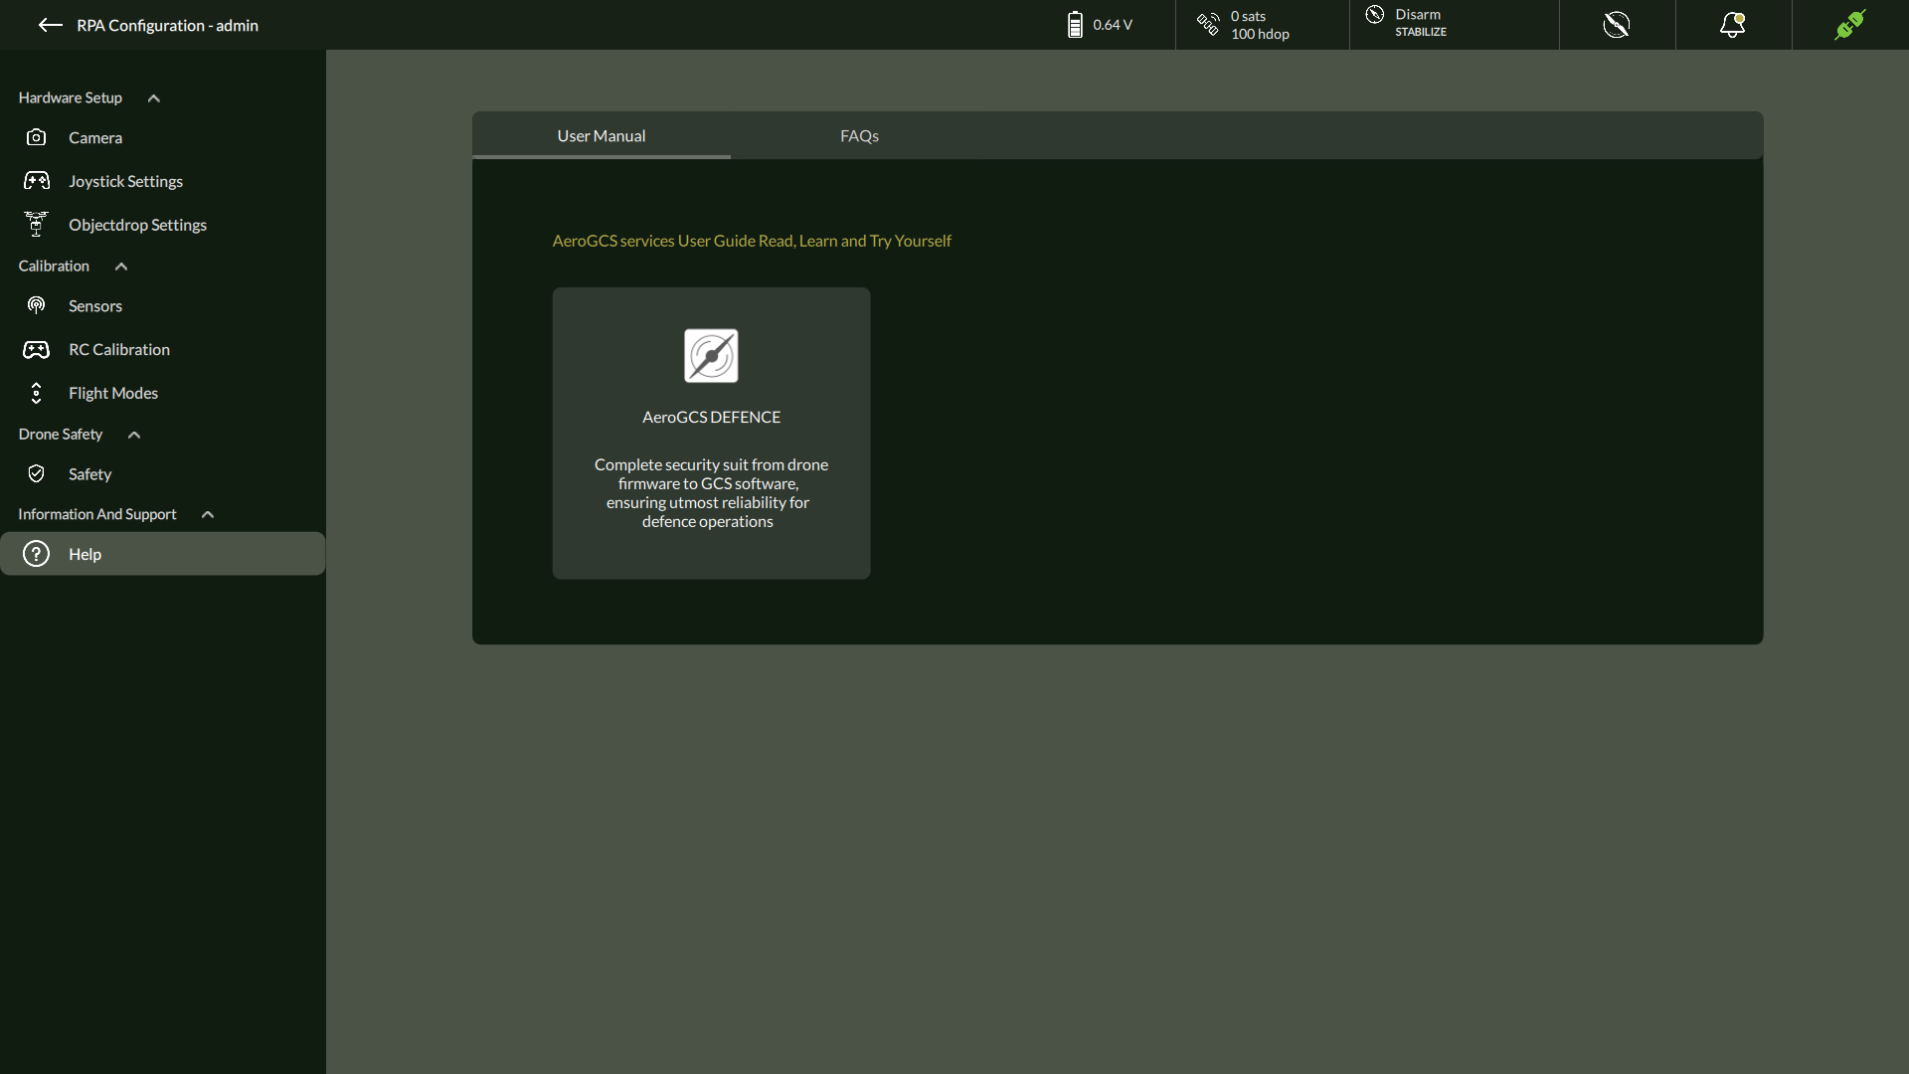Select the Help menu entry
This screenshot has height=1074, width=1909.
pyautogui.click(x=163, y=554)
